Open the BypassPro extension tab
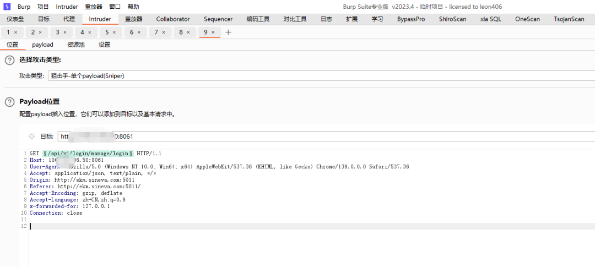 point(411,19)
